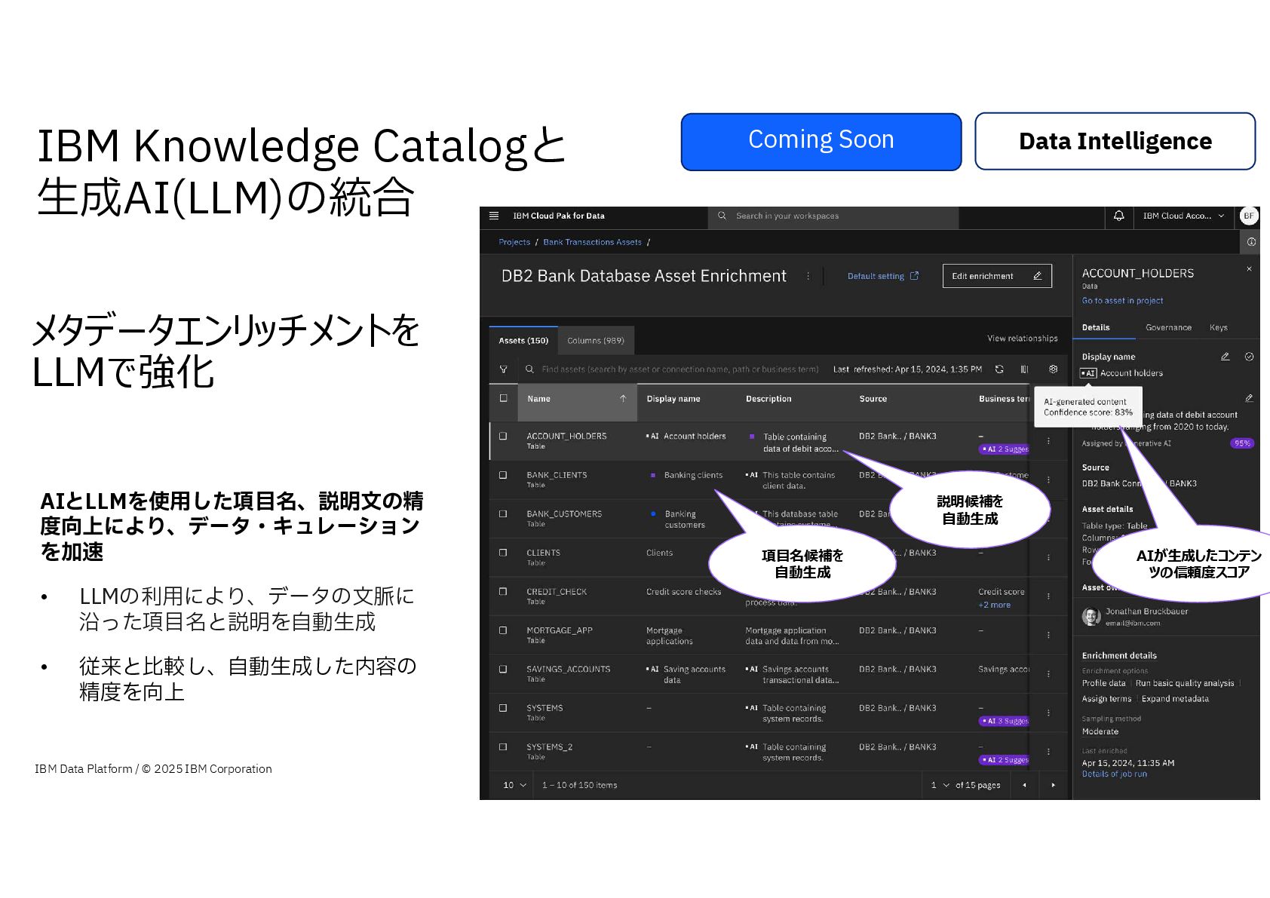Open overflow menu for CREDIT_CHECK row
This screenshot has width=1270, height=898.
pyautogui.click(x=1048, y=596)
